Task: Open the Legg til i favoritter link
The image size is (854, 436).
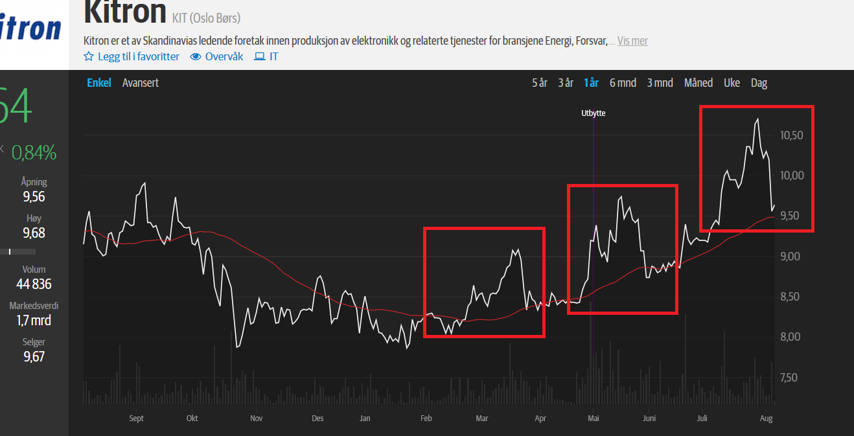Action: tap(139, 56)
